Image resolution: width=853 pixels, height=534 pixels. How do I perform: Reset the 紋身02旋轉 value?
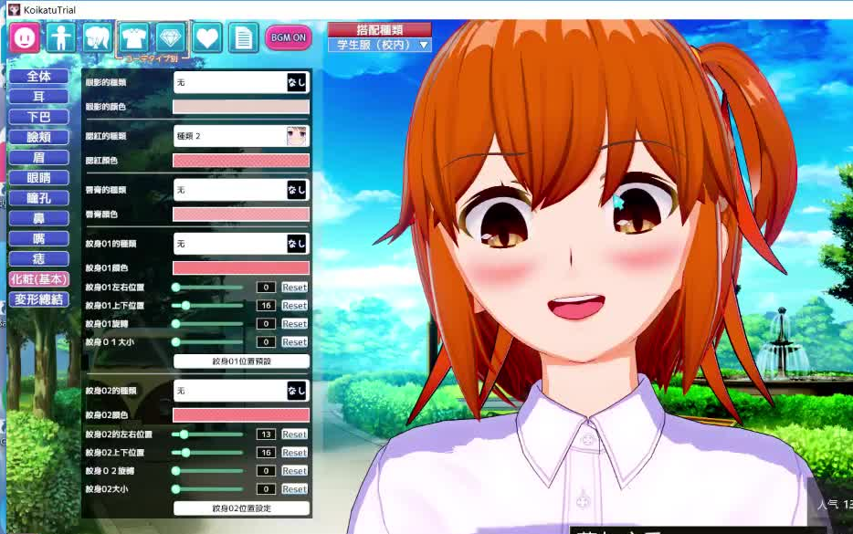point(294,471)
